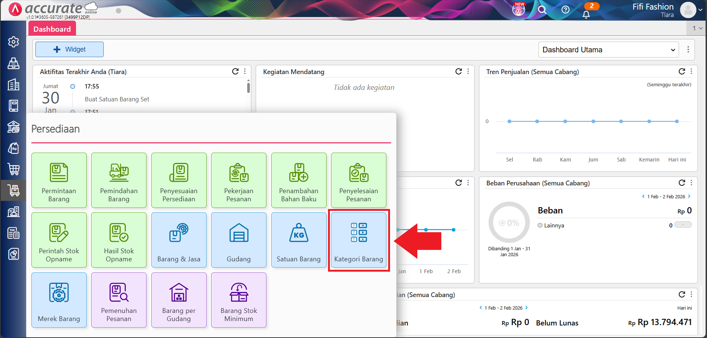
Task: Open the three-dot menu on Tren Penjualan widget
Action: (x=691, y=72)
